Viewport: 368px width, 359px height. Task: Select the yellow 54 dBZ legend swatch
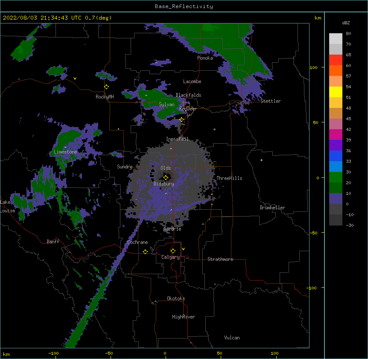[336, 92]
